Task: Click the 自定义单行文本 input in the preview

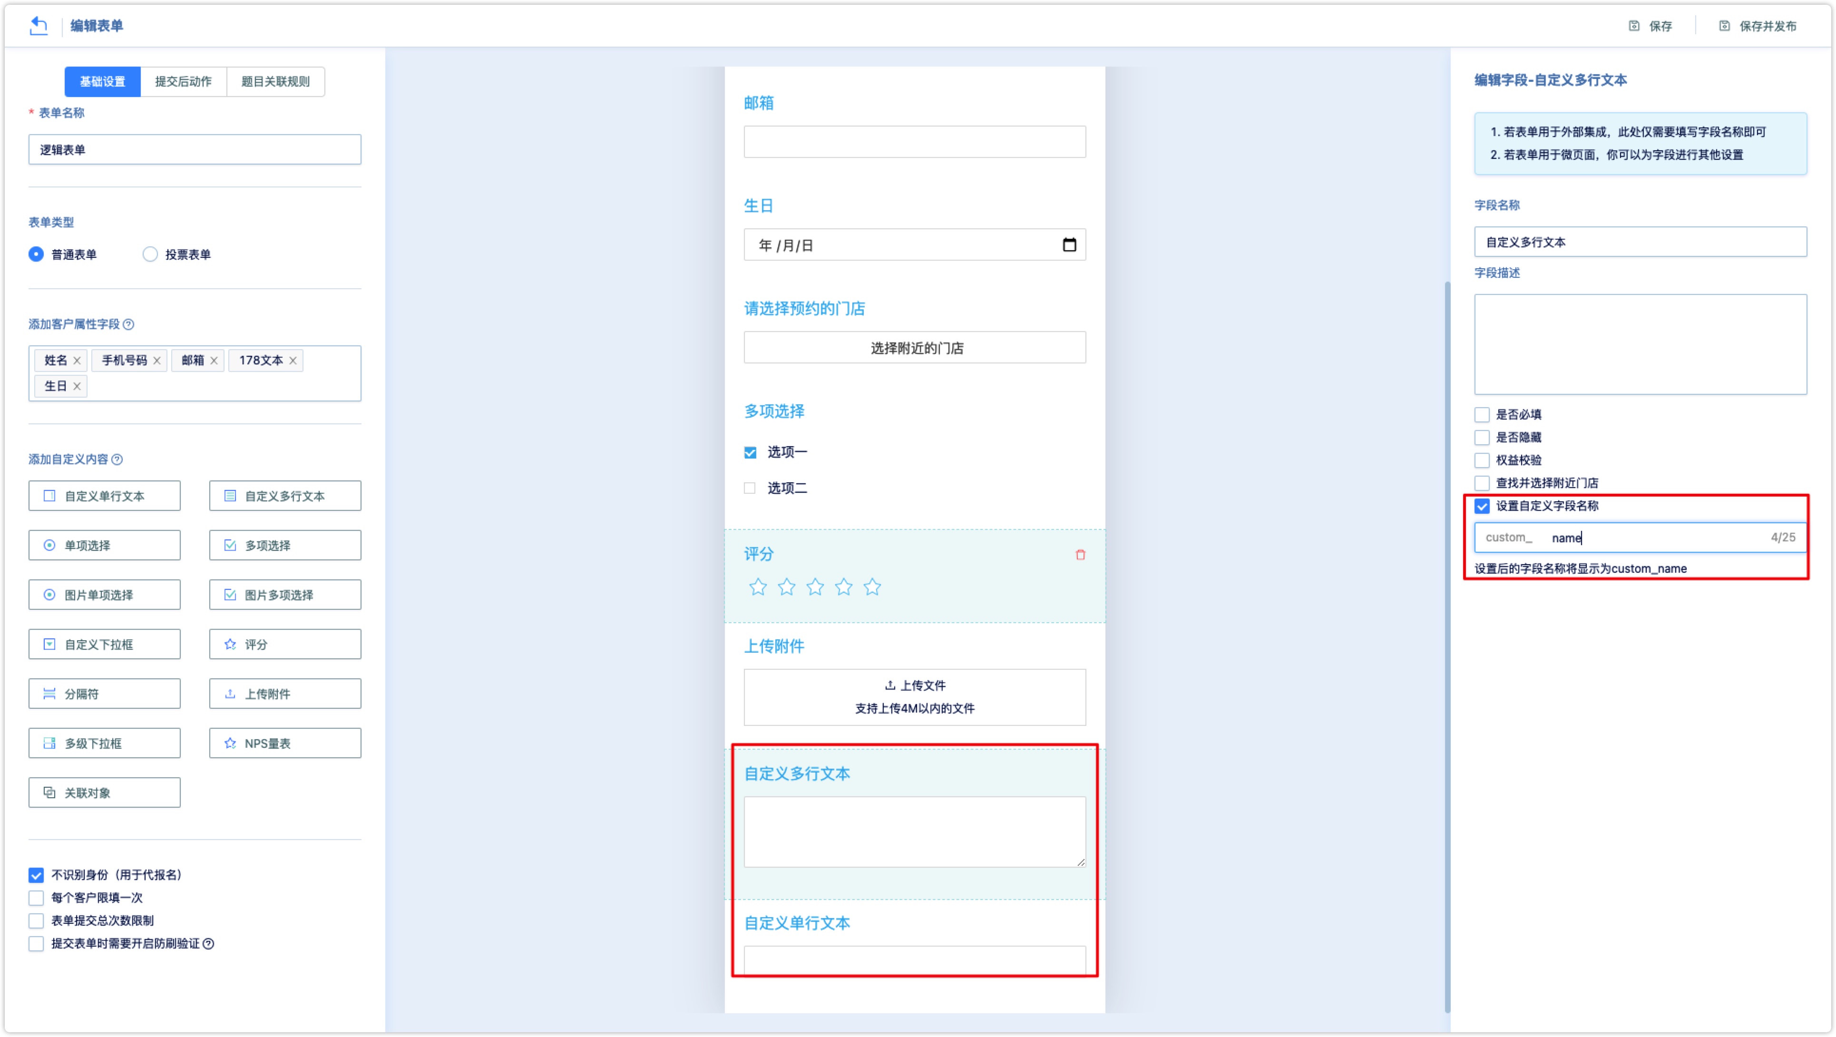Action: pyautogui.click(x=915, y=961)
